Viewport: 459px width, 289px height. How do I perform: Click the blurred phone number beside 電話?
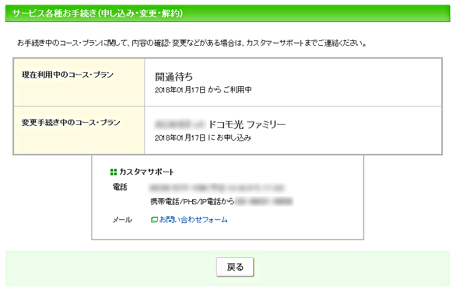point(217,188)
